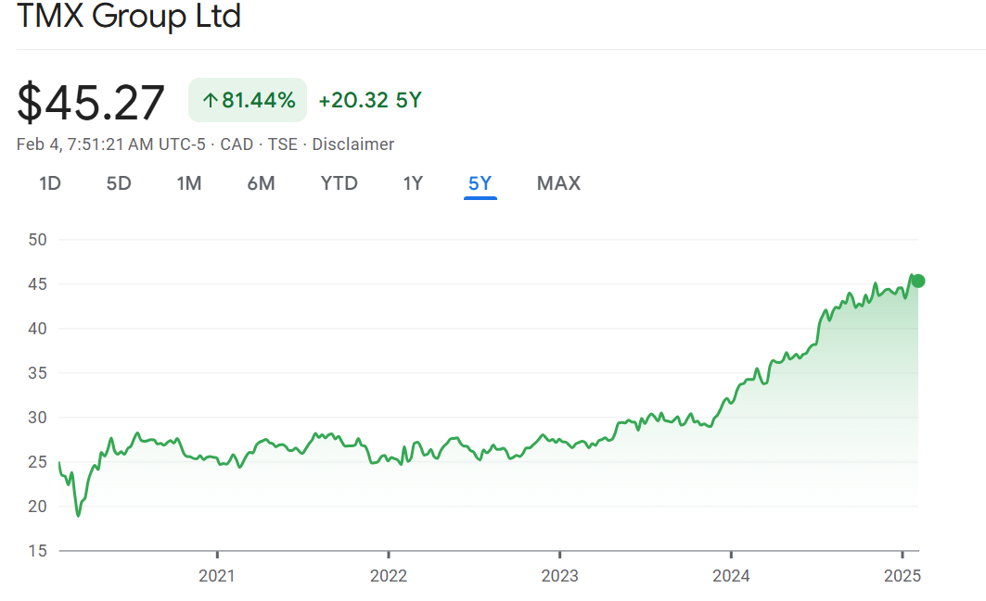Select the 5D range tab
Screen dimensions: 986x601
click(119, 183)
